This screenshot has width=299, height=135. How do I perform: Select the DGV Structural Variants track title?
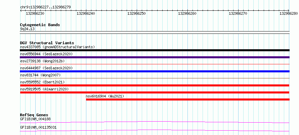click(47, 43)
